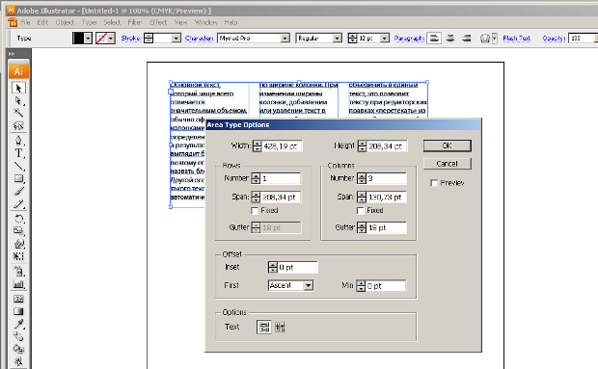
Task: Align paragraph center in control bar
Action: (x=450, y=39)
